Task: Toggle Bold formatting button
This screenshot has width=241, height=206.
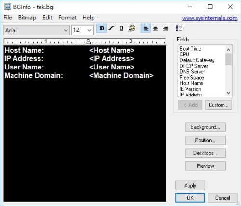Action: 101,28
